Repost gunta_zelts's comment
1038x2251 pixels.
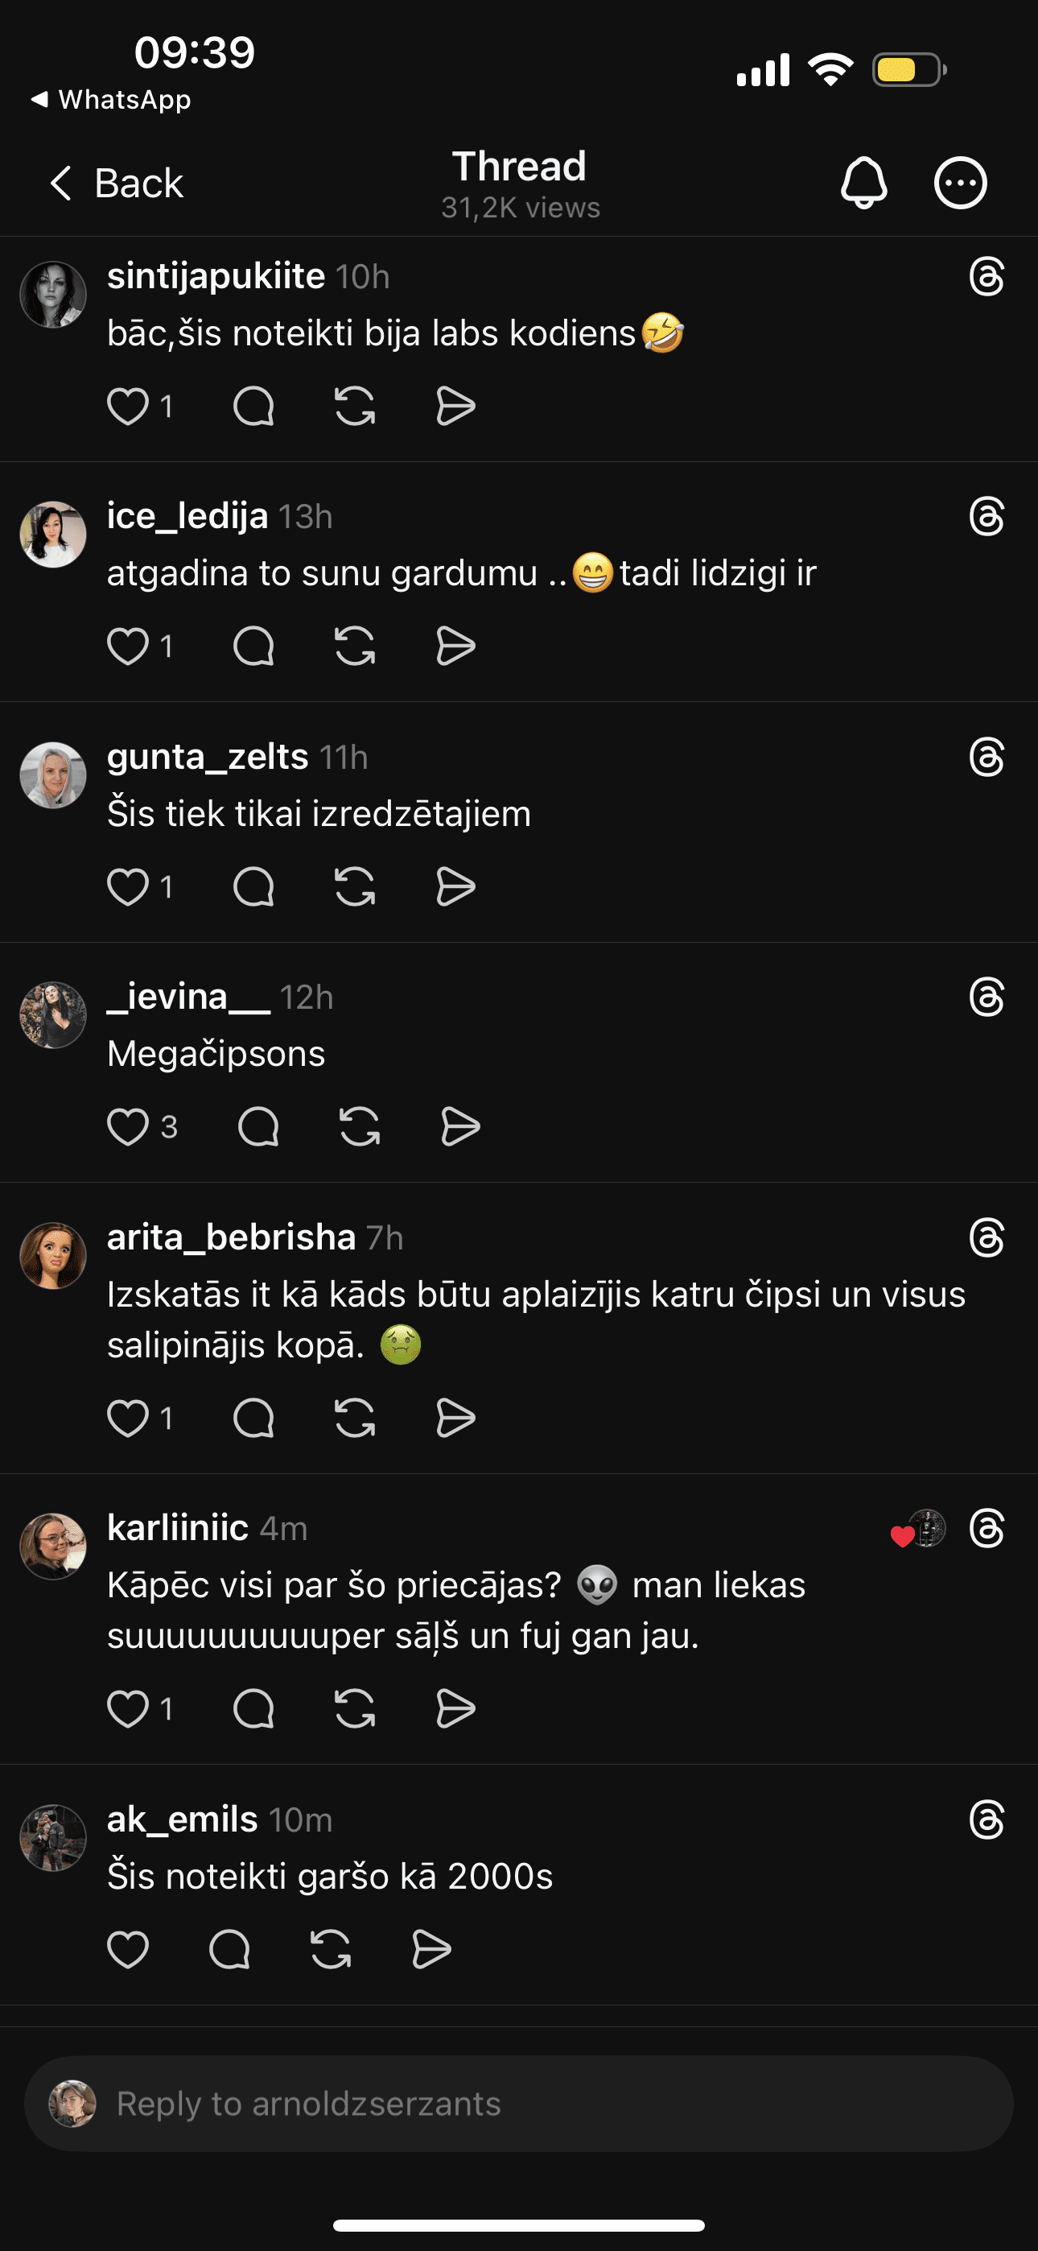pyautogui.click(x=355, y=887)
